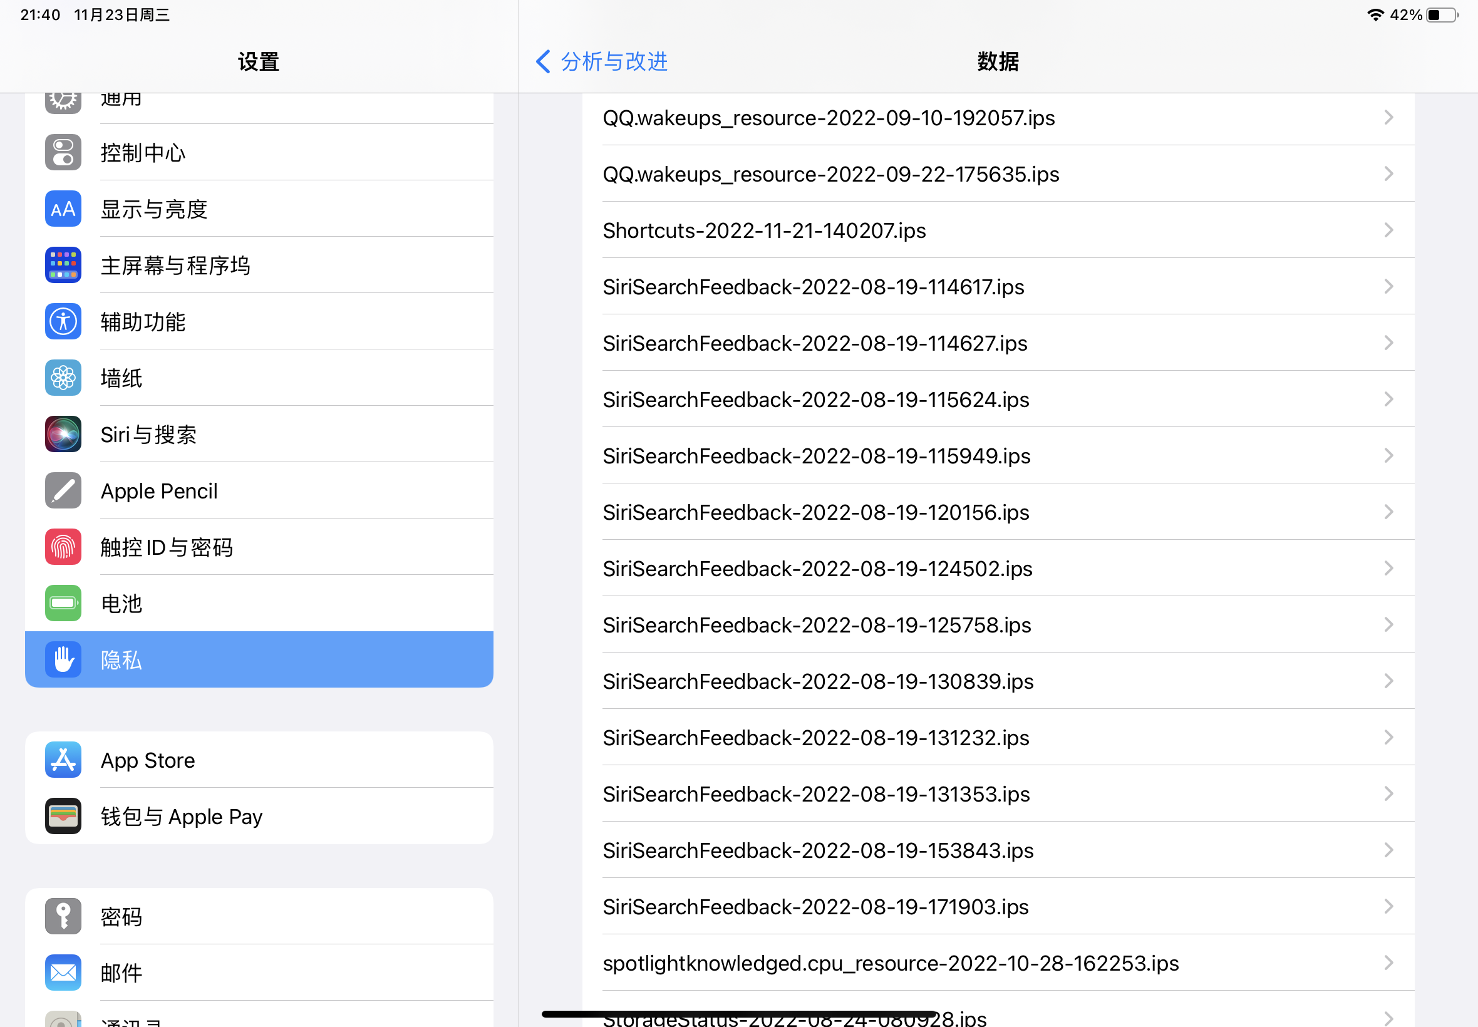Open chevron of spotlightknowledged.cpu_resource log
This screenshot has height=1027, width=1478.
(1388, 962)
